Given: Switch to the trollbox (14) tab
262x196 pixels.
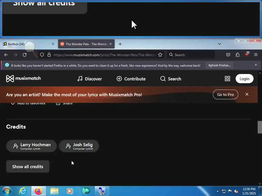Looking at the screenshot, I should click(x=16, y=44).
